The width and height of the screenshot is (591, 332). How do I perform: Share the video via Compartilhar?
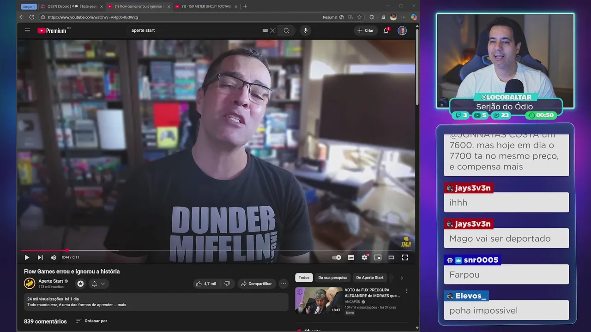257,284
